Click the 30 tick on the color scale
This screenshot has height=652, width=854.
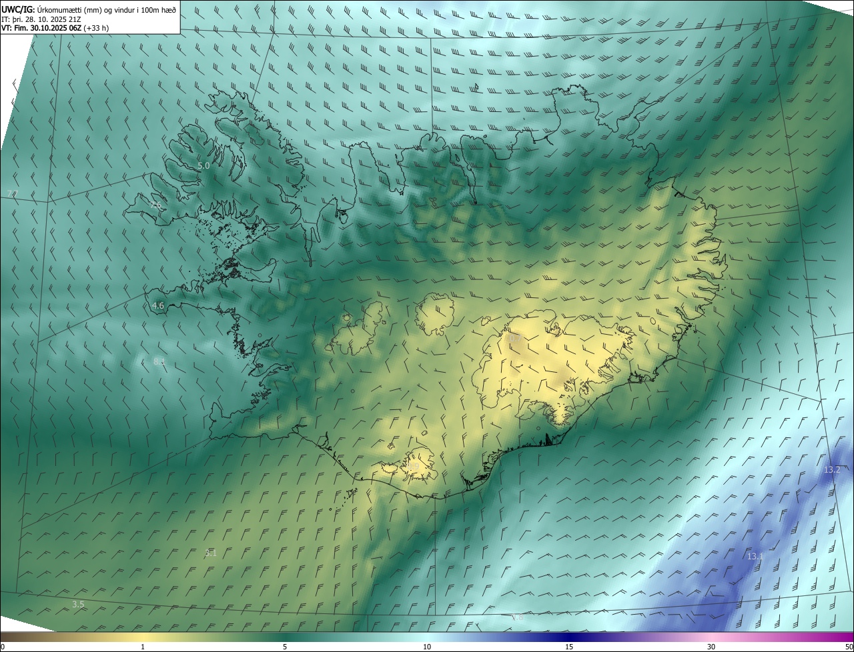[x=711, y=647]
